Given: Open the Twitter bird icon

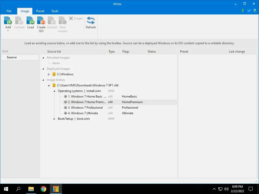Looking at the screenshot, I should (x=249, y=11).
